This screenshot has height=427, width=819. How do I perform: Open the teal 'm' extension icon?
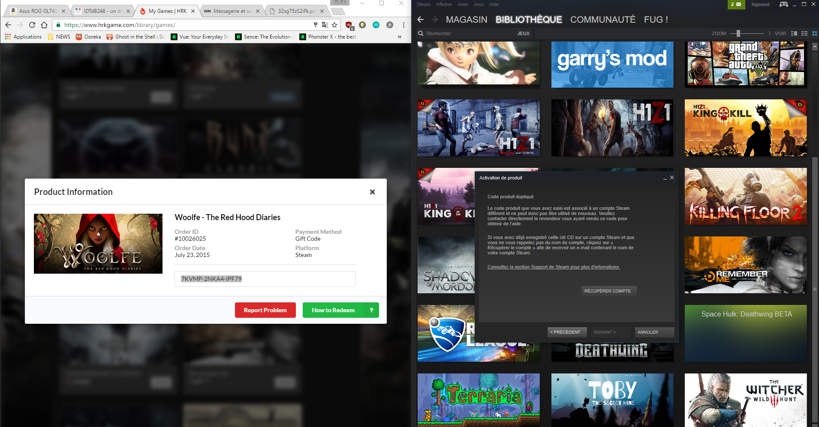coord(376,25)
